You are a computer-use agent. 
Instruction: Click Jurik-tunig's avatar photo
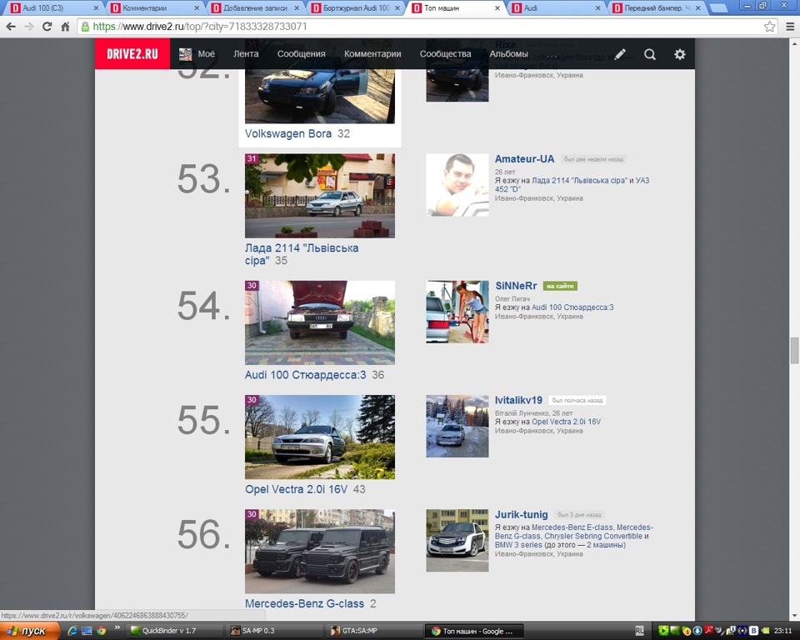click(457, 541)
